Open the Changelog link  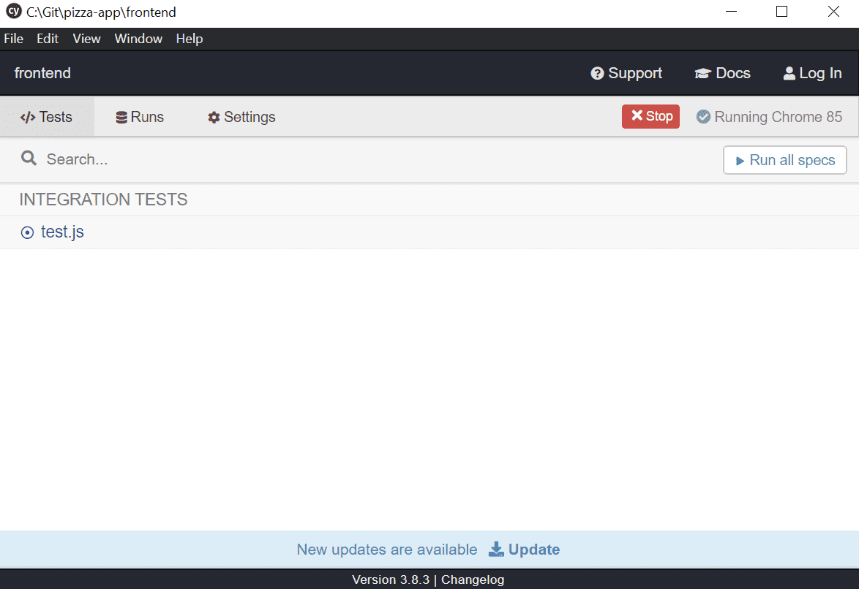click(473, 579)
